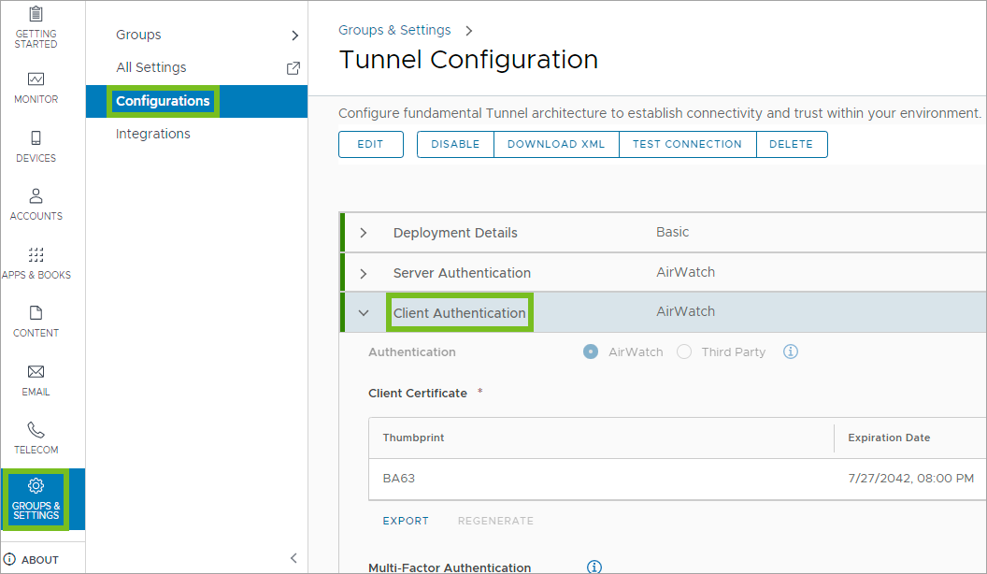Viewport: 987px width, 574px height.
Task: Collapse the secondary navigation panel
Action: coord(293,558)
